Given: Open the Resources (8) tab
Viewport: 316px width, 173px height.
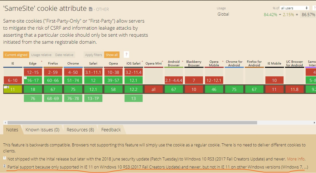Looking at the screenshot, I should click(80, 130).
